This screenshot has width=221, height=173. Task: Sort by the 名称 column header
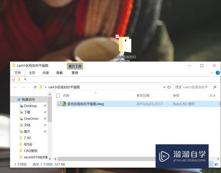[x=66, y=95]
